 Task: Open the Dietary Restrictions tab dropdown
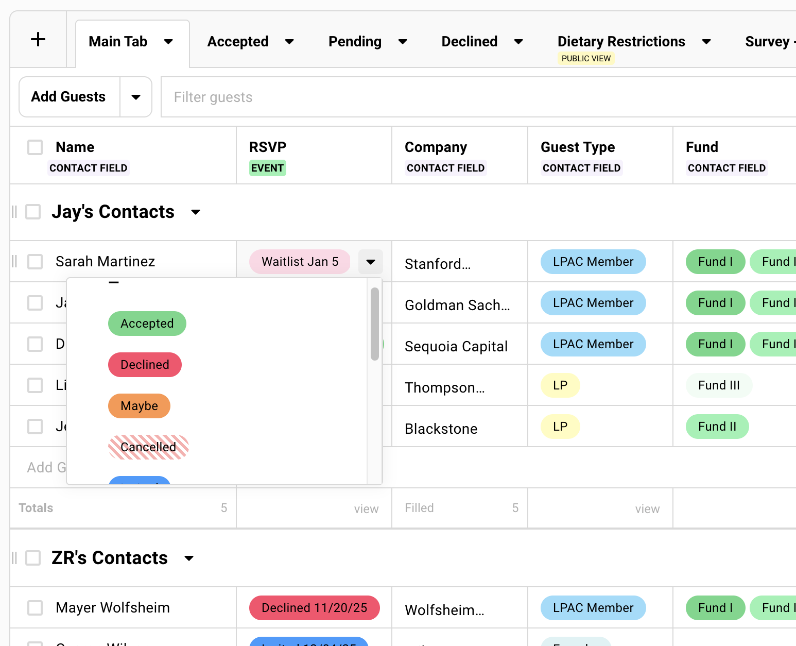[x=706, y=42]
